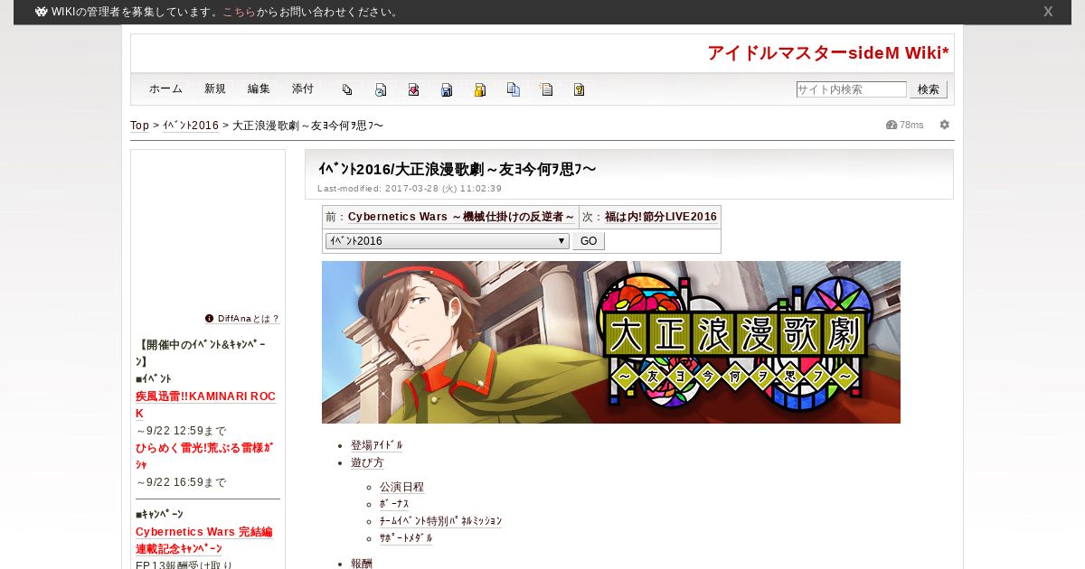This screenshot has height=569, width=1085.
Task: Click the ～9/22 16:59まで text
Action: pyautogui.click(x=181, y=482)
